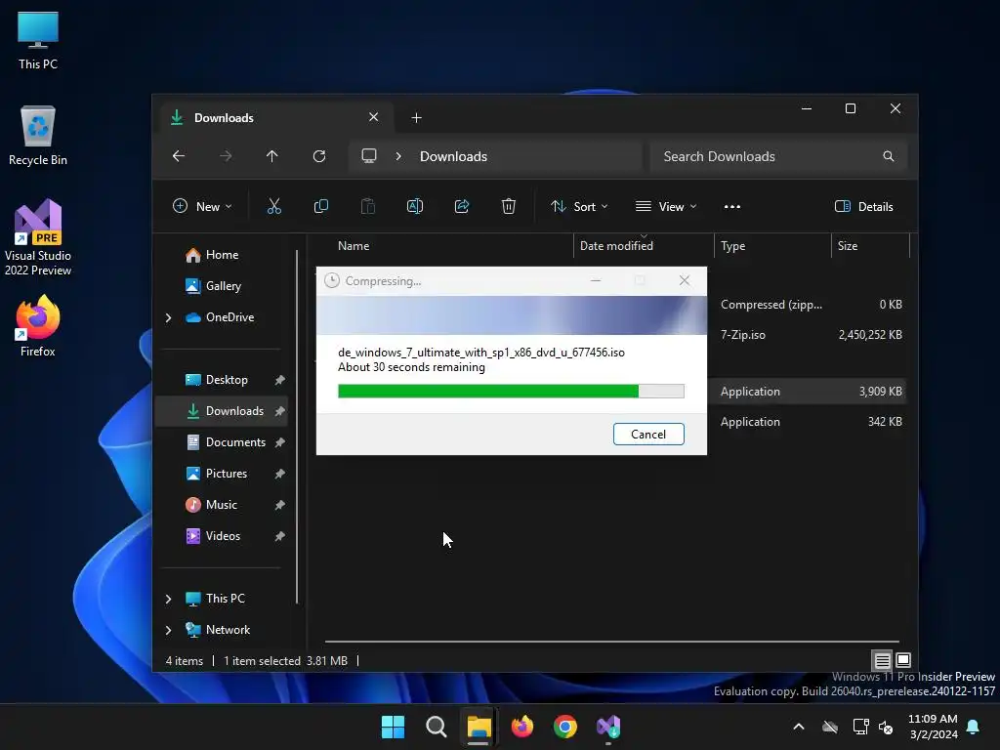Viewport: 1000px width, 750px height.
Task: Select the 3,909 KB Application row
Action: [x=807, y=392]
